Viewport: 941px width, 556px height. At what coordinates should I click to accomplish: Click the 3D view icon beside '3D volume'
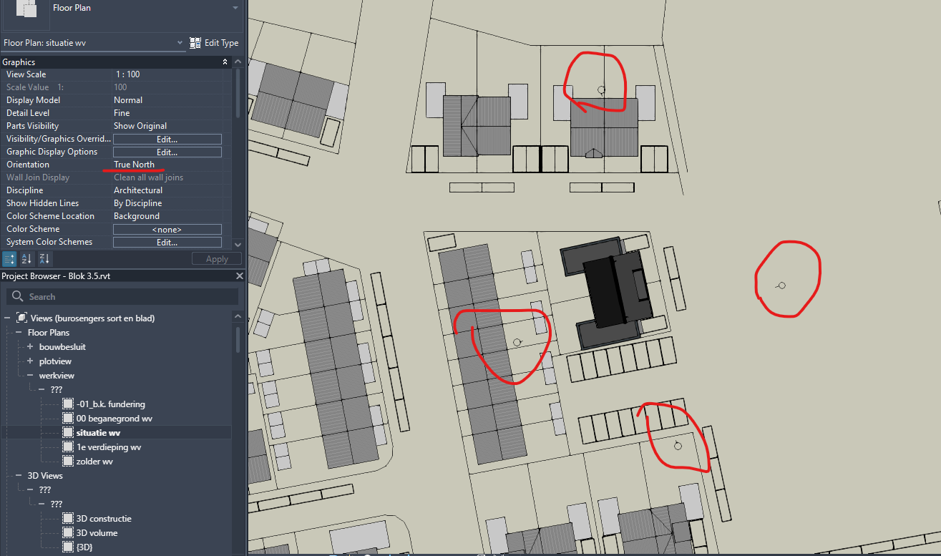67,532
